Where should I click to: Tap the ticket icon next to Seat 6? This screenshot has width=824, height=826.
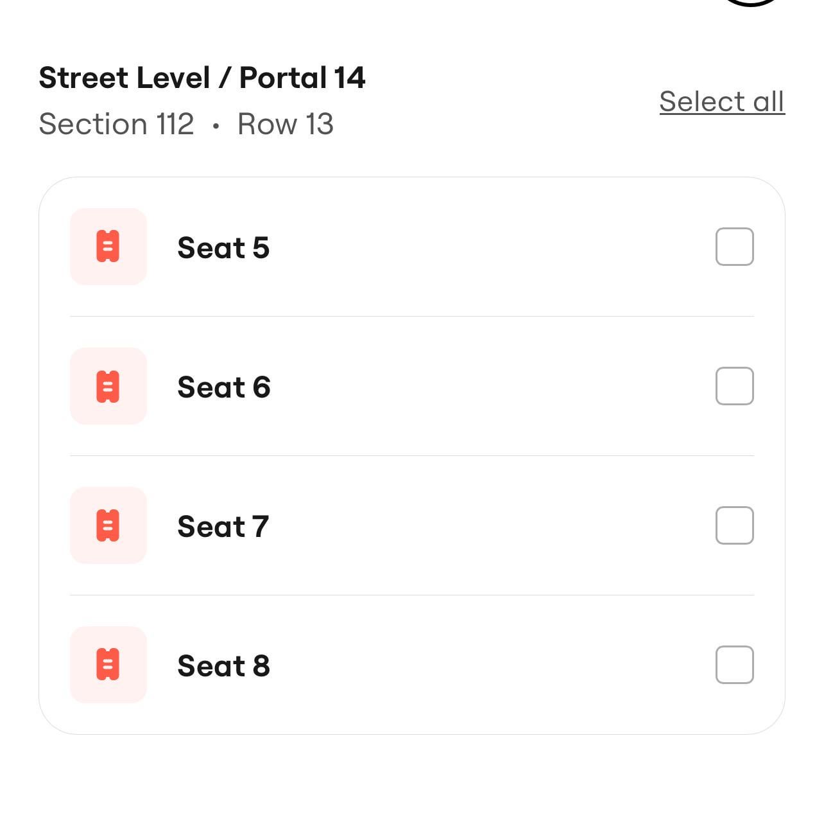tap(108, 386)
